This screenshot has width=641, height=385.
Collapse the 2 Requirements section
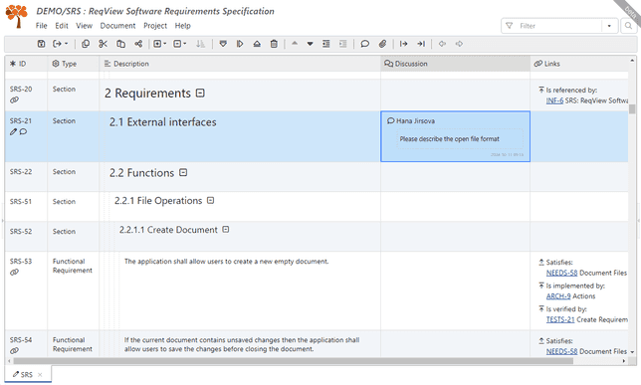point(200,94)
